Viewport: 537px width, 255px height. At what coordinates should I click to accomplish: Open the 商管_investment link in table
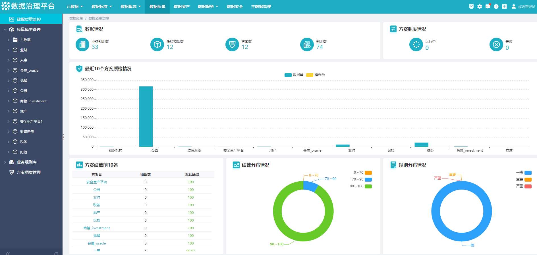pos(97,228)
